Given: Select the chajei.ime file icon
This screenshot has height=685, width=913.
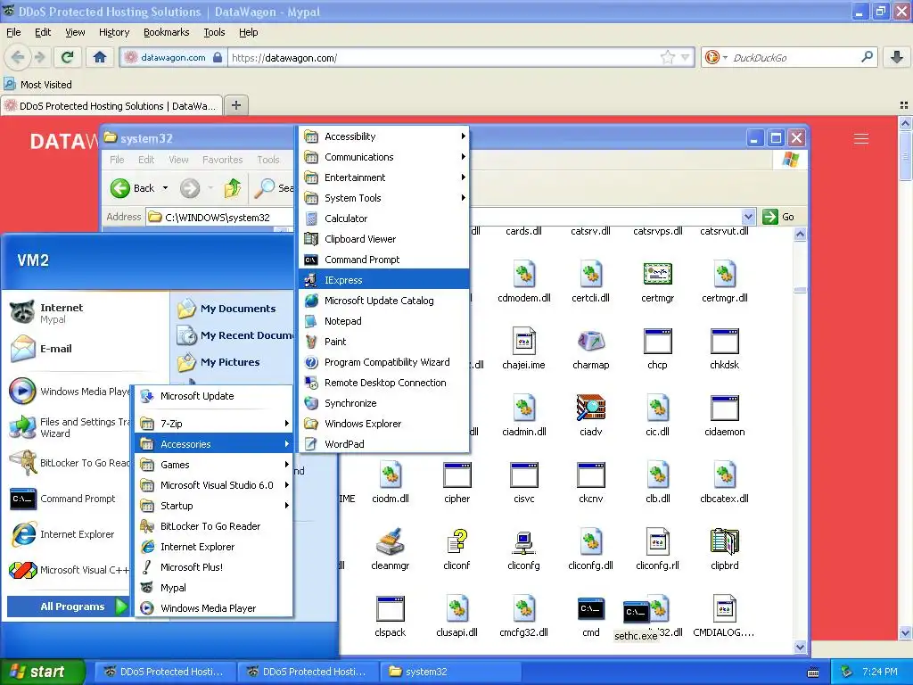Looking at the screenshot, I should (x=523, y=342).
